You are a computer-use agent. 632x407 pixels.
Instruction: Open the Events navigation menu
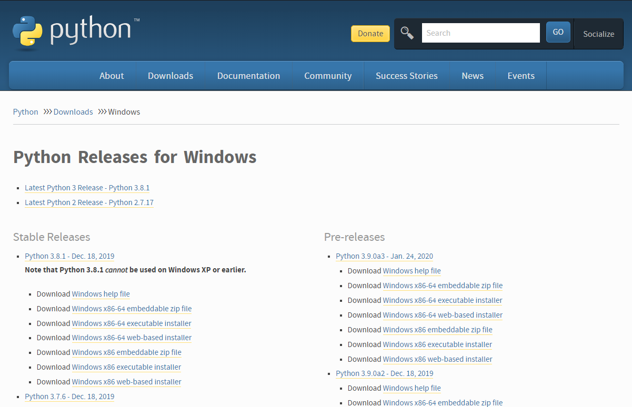coord(521,76)
